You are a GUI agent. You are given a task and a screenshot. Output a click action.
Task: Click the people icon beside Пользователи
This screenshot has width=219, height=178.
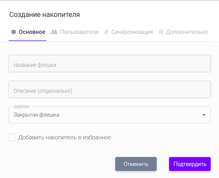coord(54,32)
